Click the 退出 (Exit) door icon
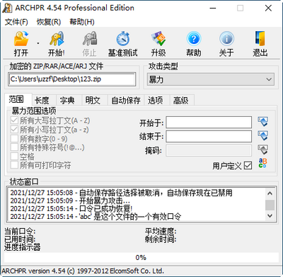Image resolution: width=283 pixels, height=277 pixels. click(x=260, y=38)
